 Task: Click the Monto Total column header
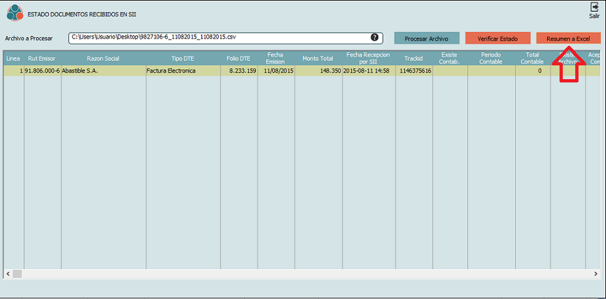pyautogui.click(x=318, y=59)
